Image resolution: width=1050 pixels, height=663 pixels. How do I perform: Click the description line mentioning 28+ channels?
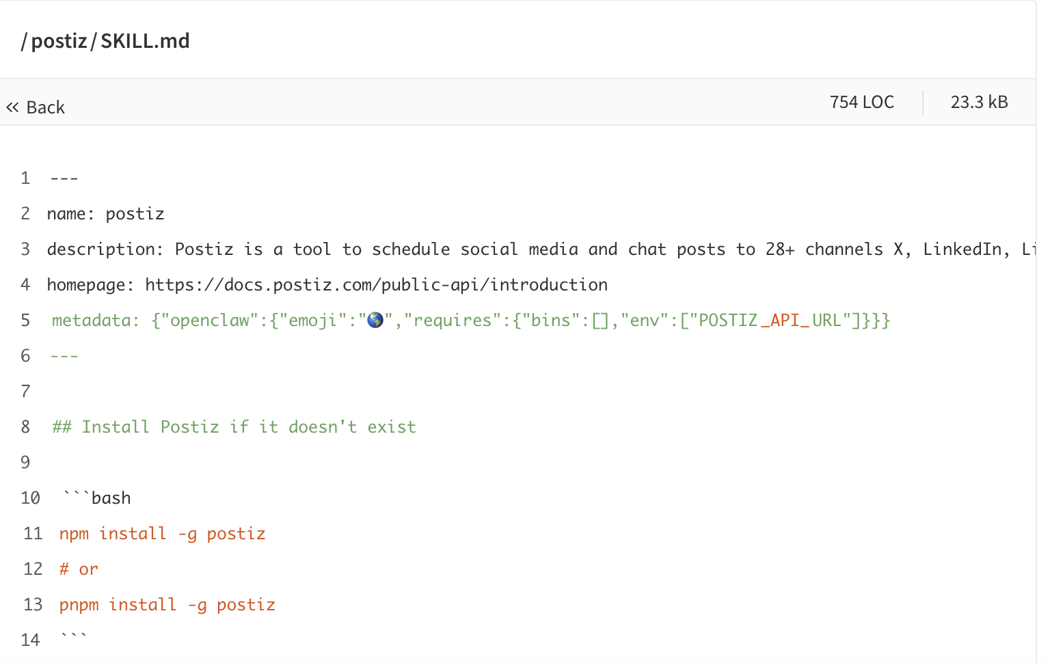pos(479,249)
